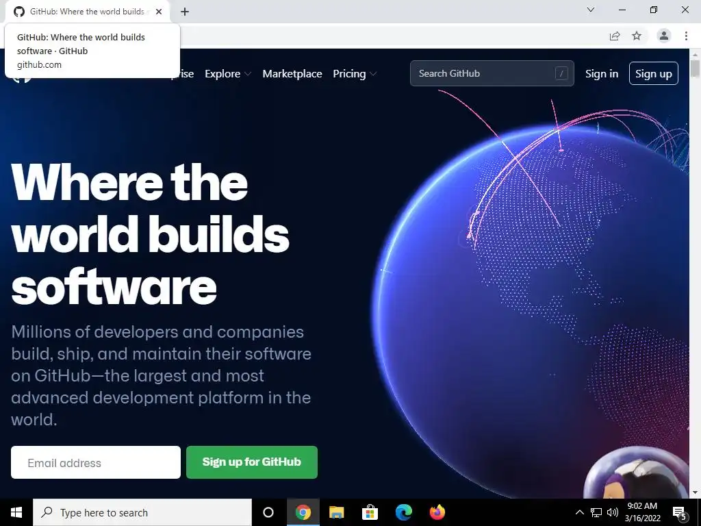Show hidden system tray icons
701x526 pixels.
pyautogui.click(x=579, y=512)
